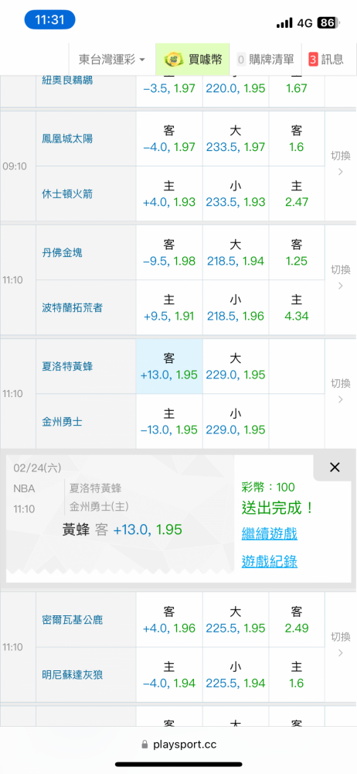
Task: Click 切換 arrow for Nuggets vs Trail Blazers game
Action: (340, 278)
